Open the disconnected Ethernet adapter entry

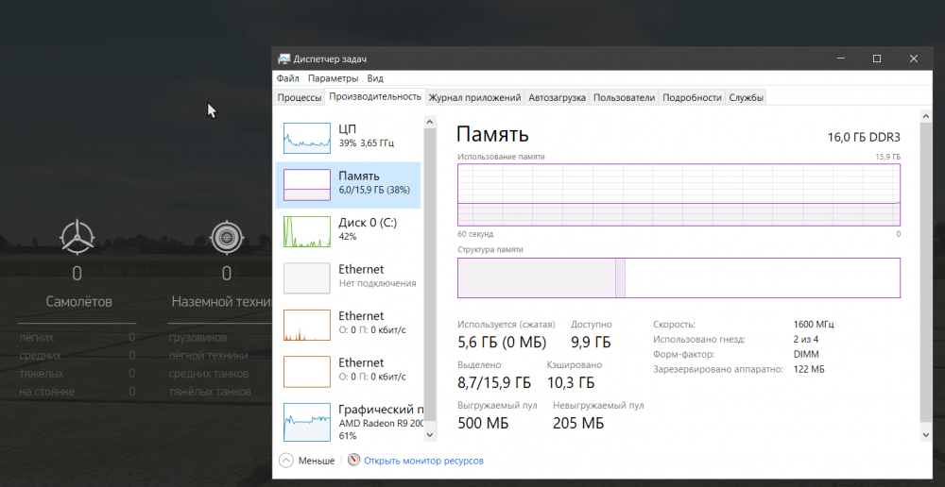(307, 277)
